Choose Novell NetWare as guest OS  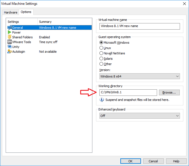[x=101, y=53]
